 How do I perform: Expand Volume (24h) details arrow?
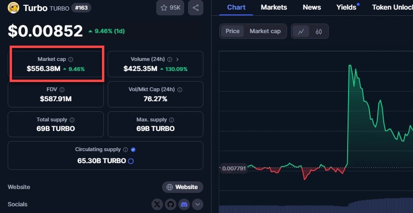click(177, 59)
